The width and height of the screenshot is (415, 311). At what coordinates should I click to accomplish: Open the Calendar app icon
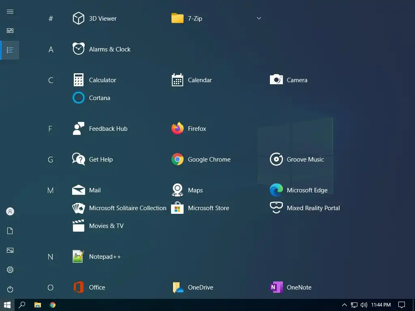(178, 80)
